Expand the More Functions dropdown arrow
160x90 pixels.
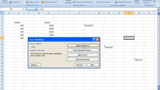(x=58, y=2)
